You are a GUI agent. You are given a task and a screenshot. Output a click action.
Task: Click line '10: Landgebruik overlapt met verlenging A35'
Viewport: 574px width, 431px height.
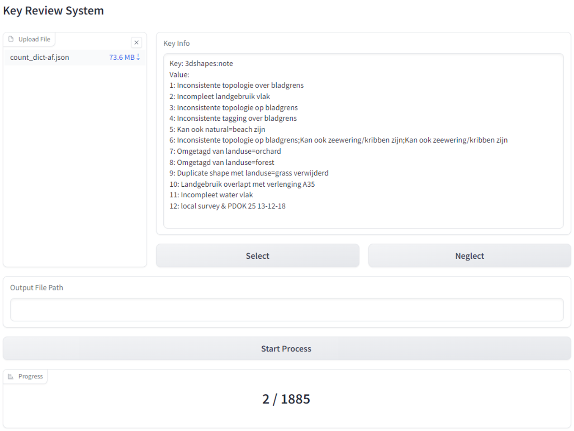pyautogui.click(x=242, y=184)
